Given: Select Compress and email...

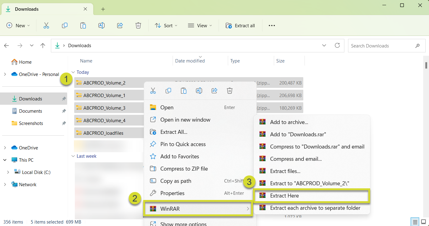Looking at the screenshot, I should [x=312, y=159].
